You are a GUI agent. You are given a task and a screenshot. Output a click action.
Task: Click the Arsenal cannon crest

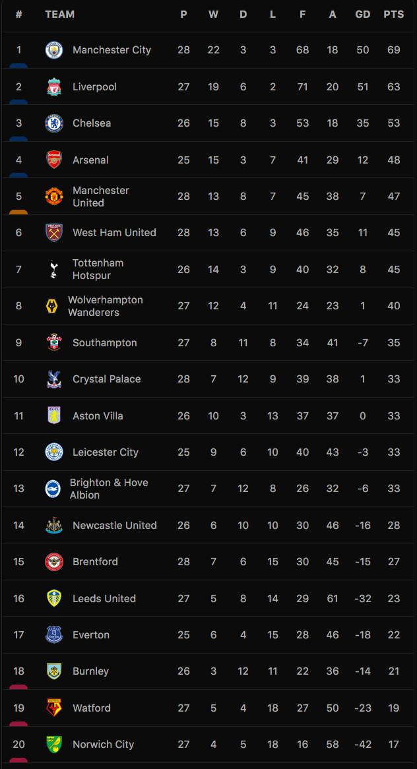[x=54, y=160]
